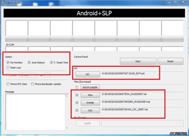The height and width of the screenshot is (136, 189).
Task: Click the PHONE browse button
Action: click(90, 103)
